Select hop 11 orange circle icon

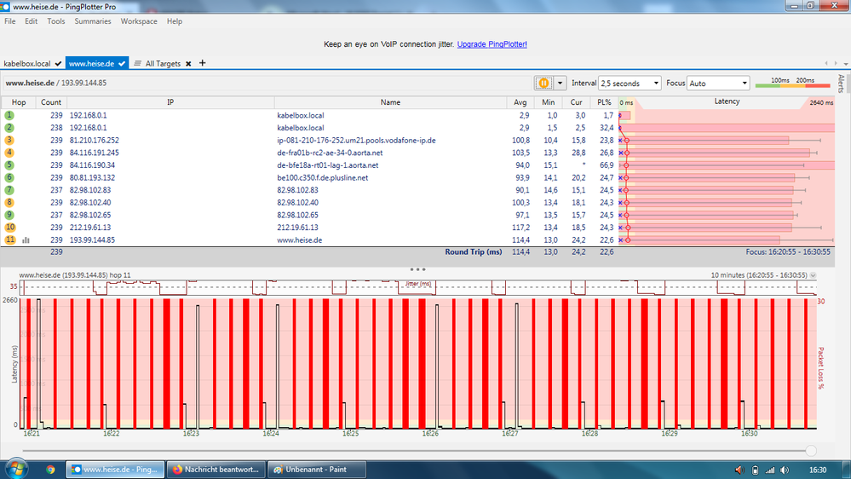tap(9, 239)
